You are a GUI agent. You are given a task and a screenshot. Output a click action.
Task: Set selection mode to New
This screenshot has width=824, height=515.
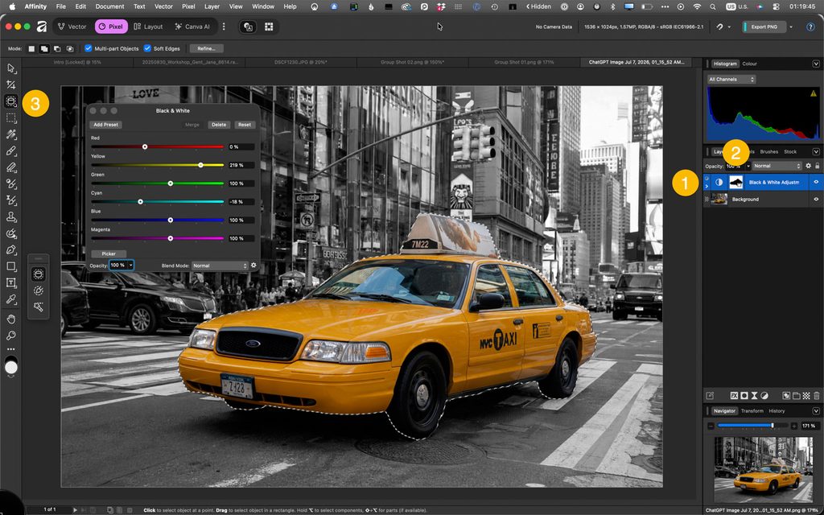31,48
